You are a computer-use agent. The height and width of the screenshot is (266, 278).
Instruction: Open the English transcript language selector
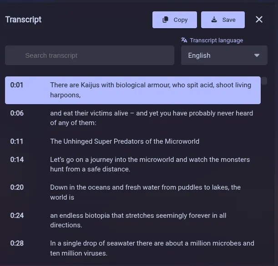pos(224,55)
